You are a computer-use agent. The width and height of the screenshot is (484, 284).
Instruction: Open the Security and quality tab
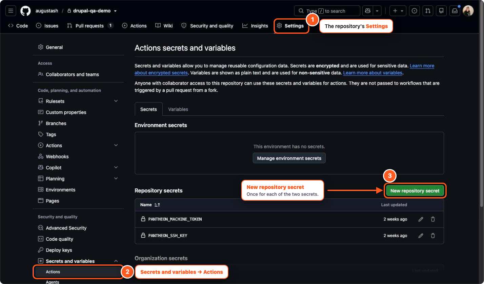click(x=207, y=26)
